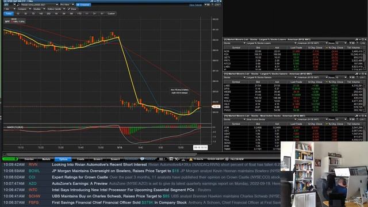Click the symbol search magnifier icon

click(x=18, y=5)
